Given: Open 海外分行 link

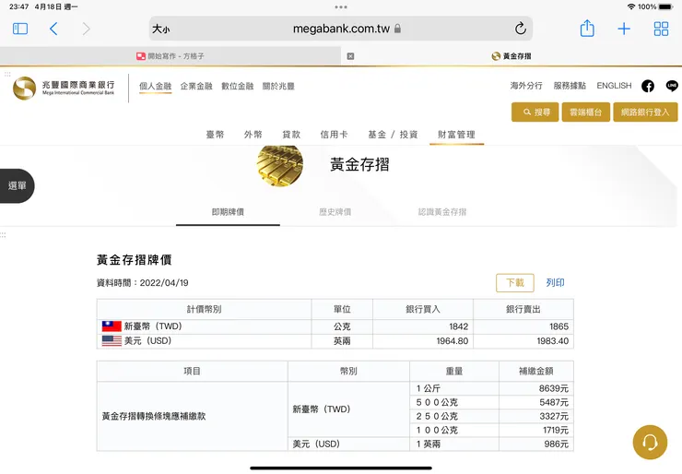Looking at the screenshot, I should coord(526,86).
